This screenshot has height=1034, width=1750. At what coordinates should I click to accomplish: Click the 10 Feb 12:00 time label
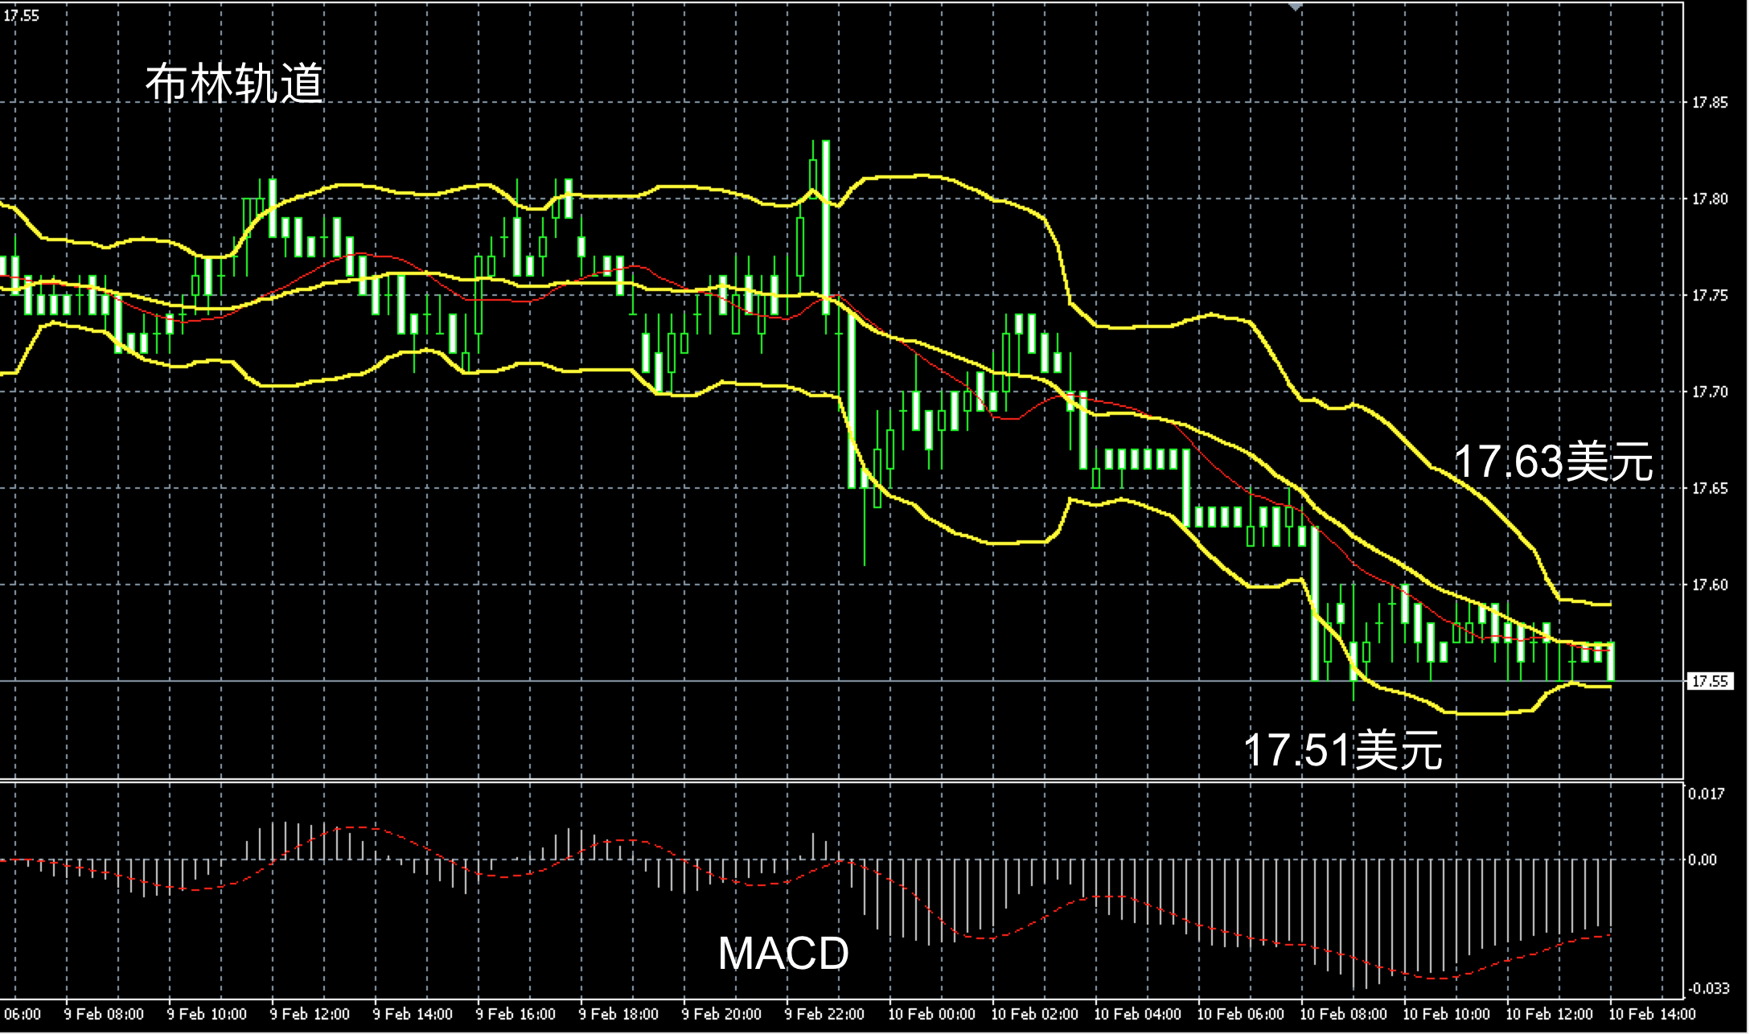click(x=1549, y=1015)
